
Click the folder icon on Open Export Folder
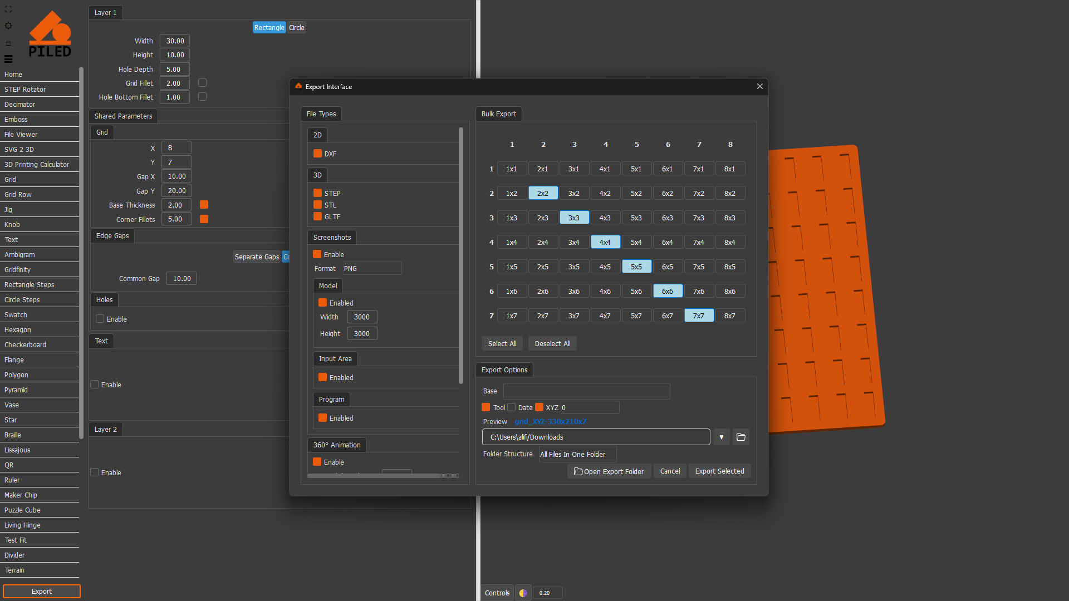click(x=578, y=471)
